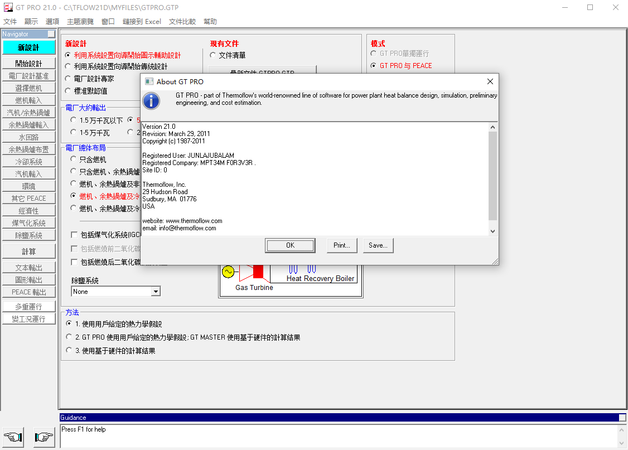Open the 除鹽系統 None dropdown
The width and height of the screenshot is (628, 450).
[156, 292]
